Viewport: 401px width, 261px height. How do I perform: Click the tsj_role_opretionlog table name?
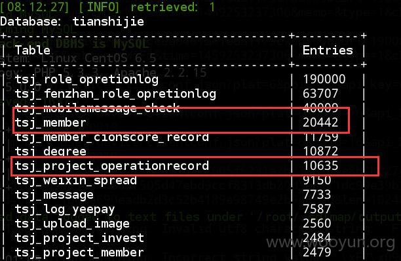point(86,79)
